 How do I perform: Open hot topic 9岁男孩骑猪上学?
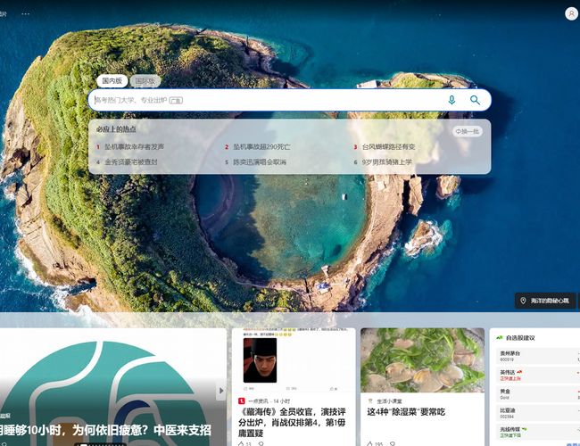(x=387, y=162)
